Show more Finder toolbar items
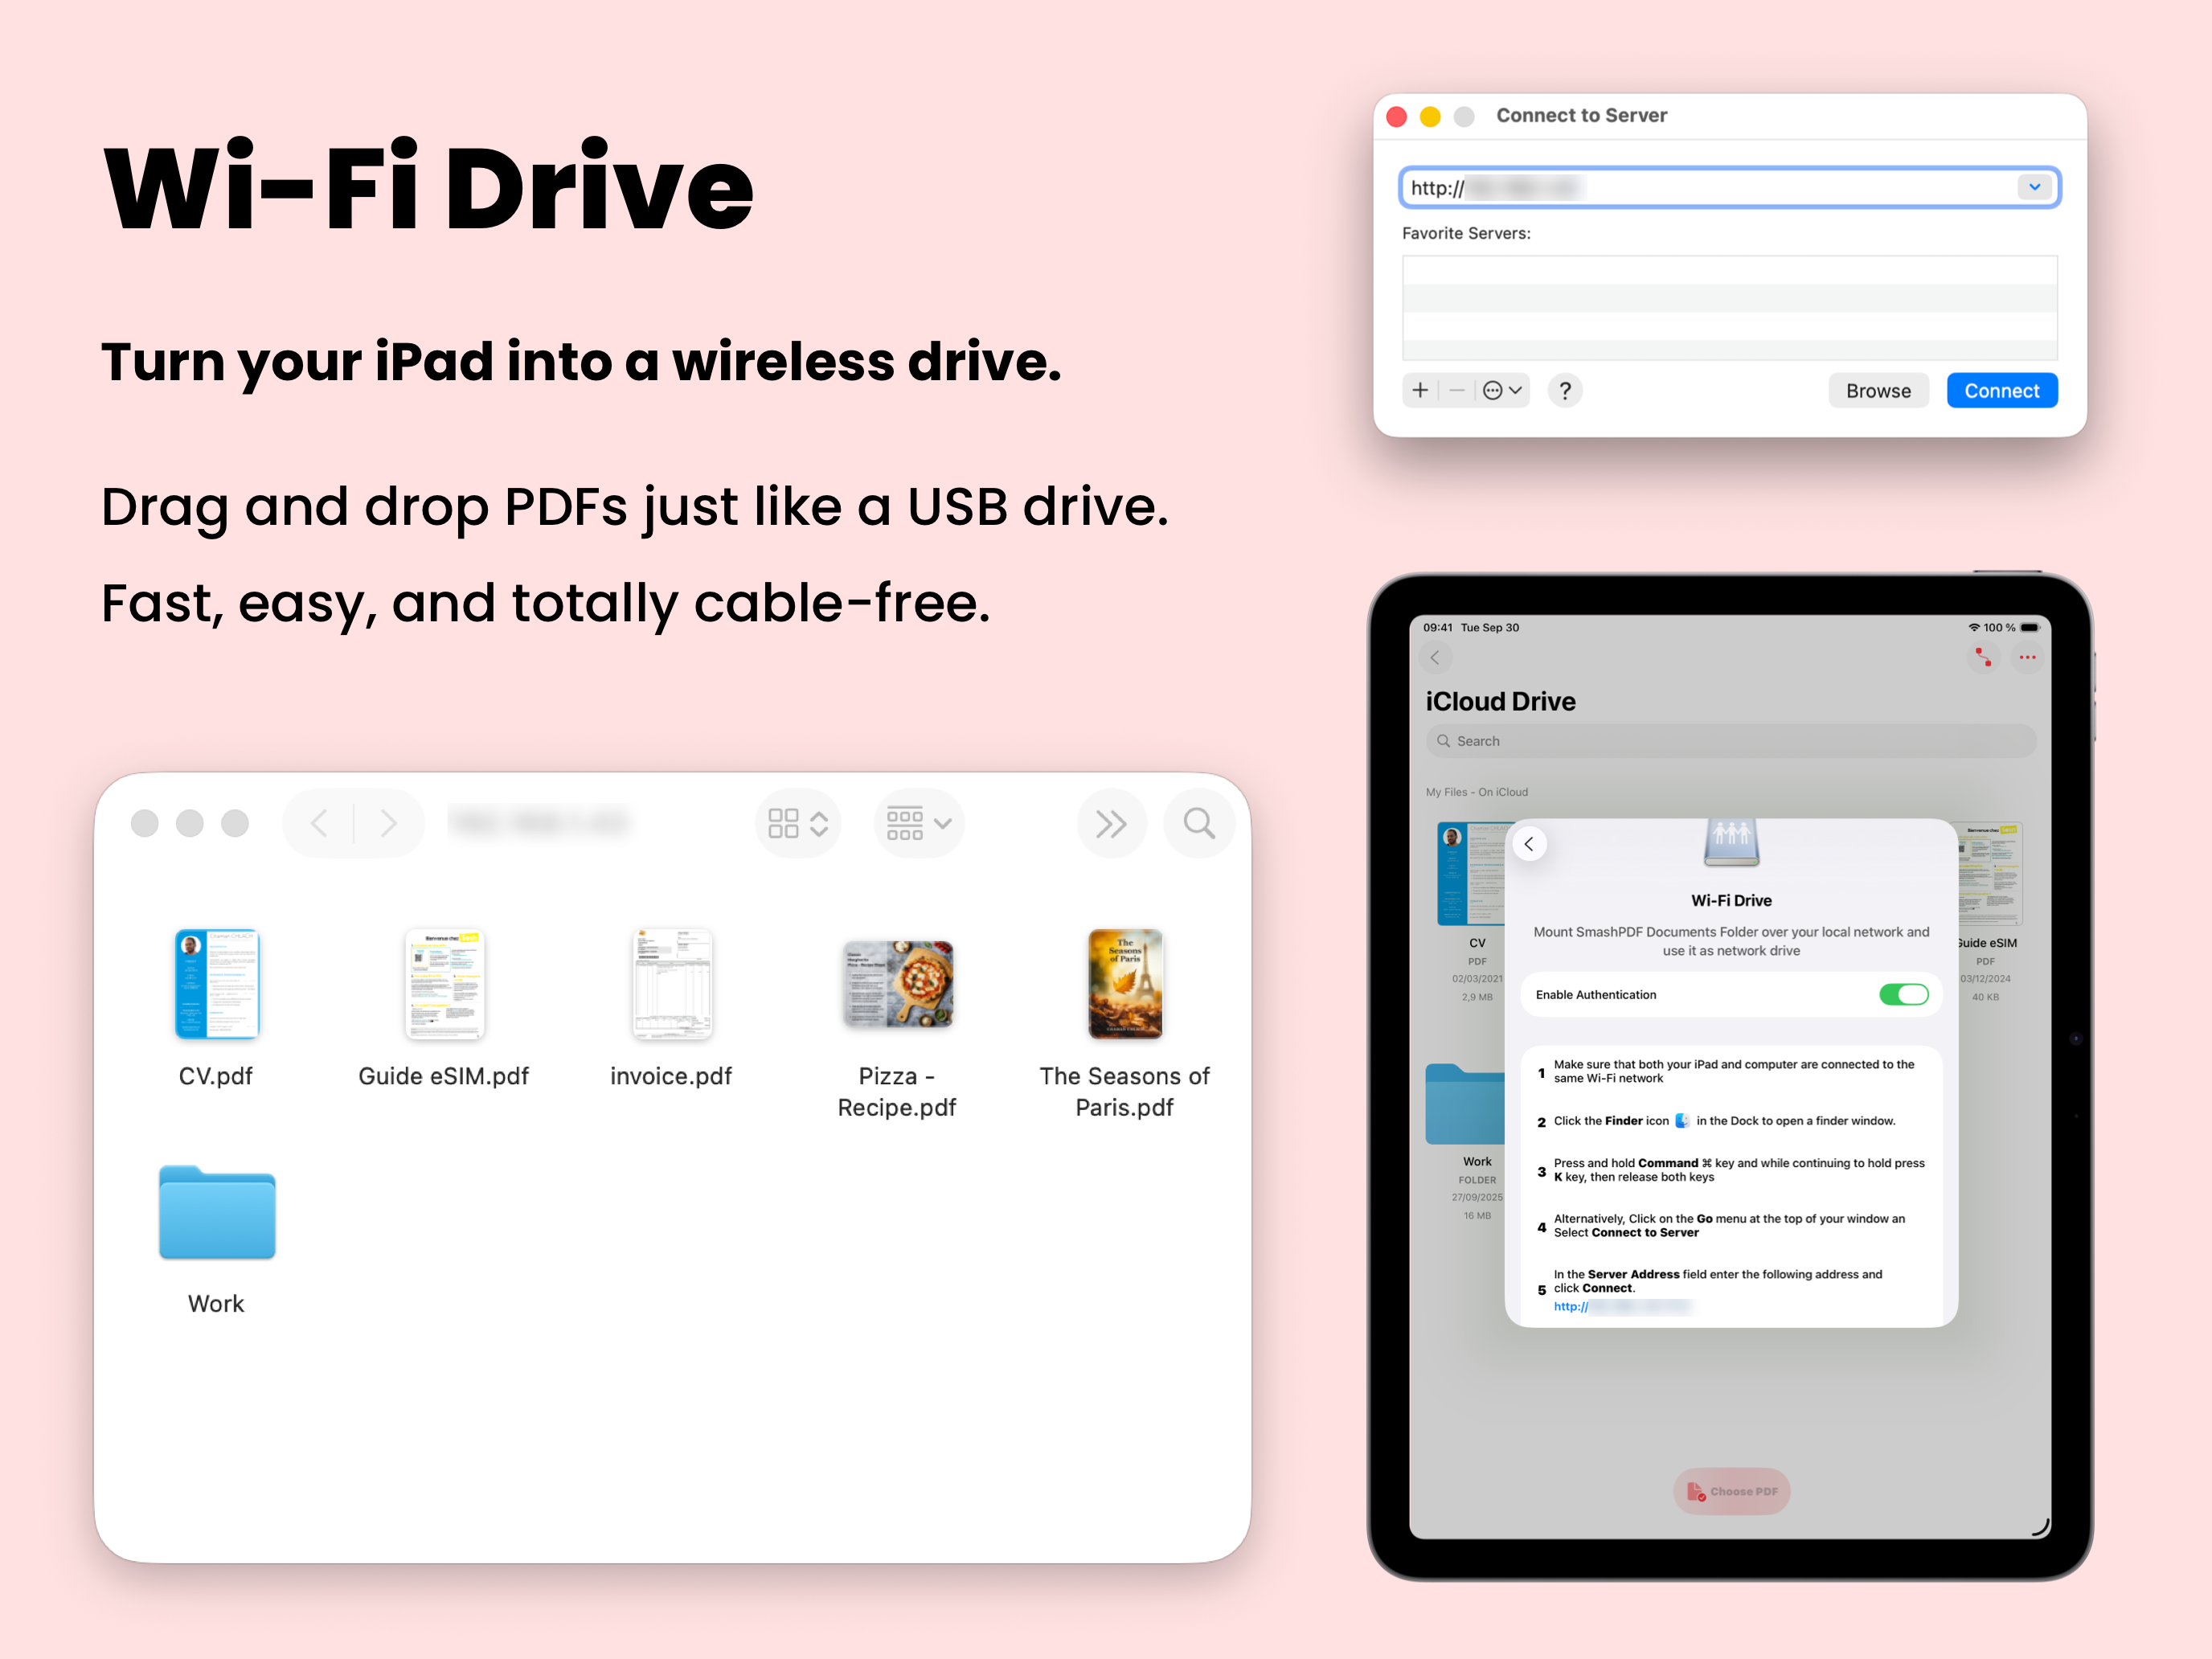The height and width of the screenshot is (1659, 2212). (1110, 823)
